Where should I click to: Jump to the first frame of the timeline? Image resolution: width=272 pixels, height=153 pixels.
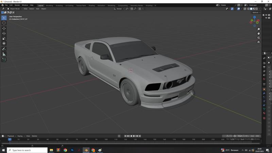(x=125, y=136)
